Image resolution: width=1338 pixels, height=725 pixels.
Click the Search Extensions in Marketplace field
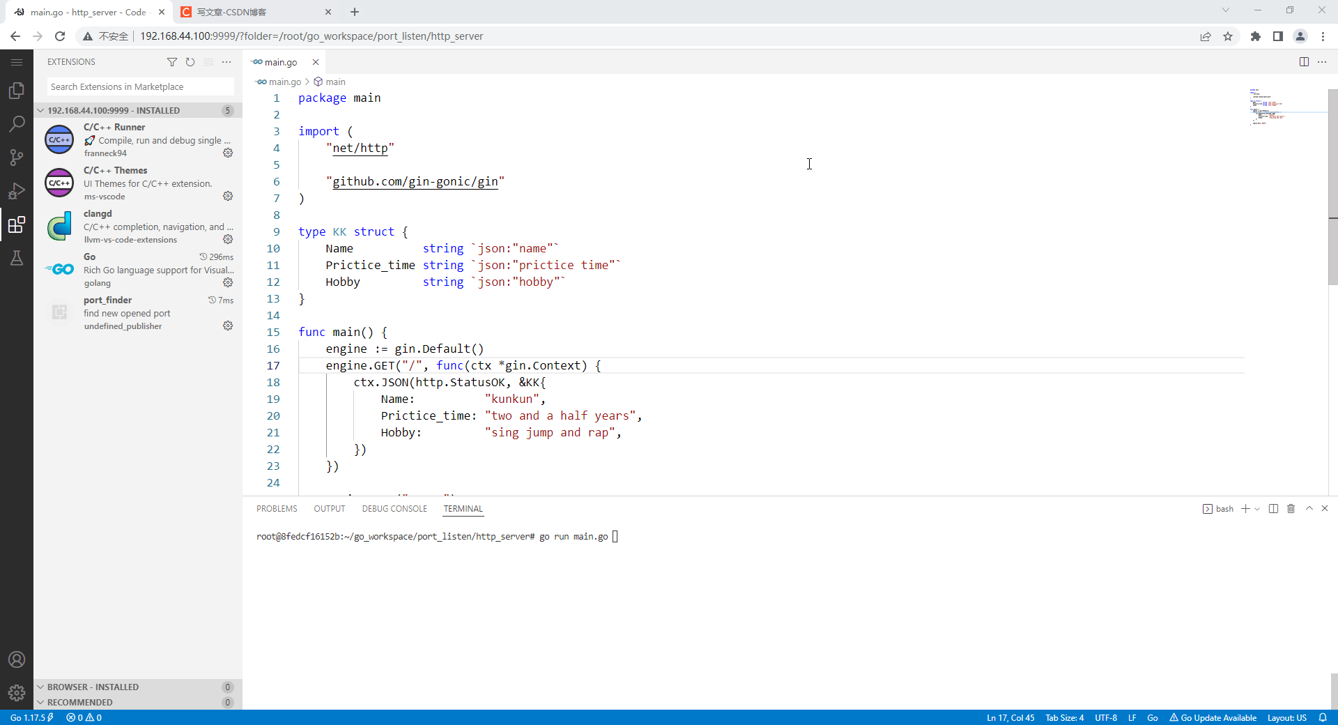point(141,86)
